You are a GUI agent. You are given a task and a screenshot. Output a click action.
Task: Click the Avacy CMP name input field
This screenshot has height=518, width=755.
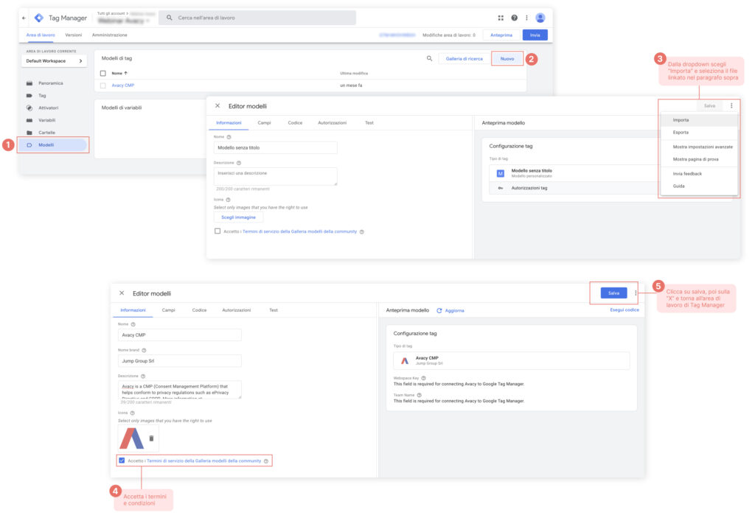point(180,335)
